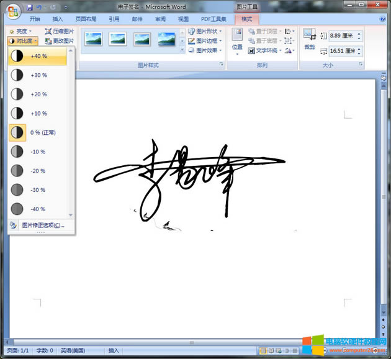Click the 图片效果 (Picture Effects) button
The height and width of the screenshot is (359, 391).
(206, 50)
